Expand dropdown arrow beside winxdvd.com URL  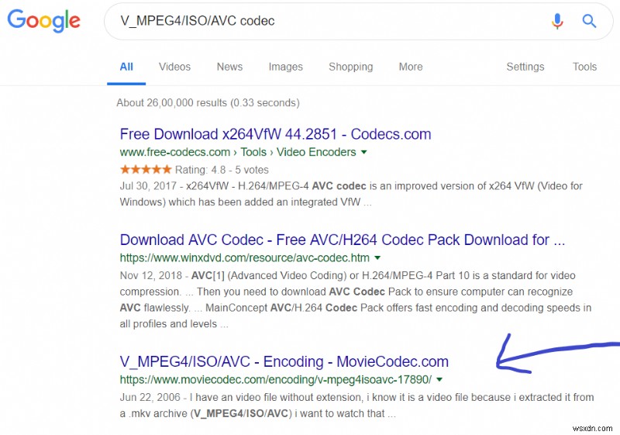(377, 257)
